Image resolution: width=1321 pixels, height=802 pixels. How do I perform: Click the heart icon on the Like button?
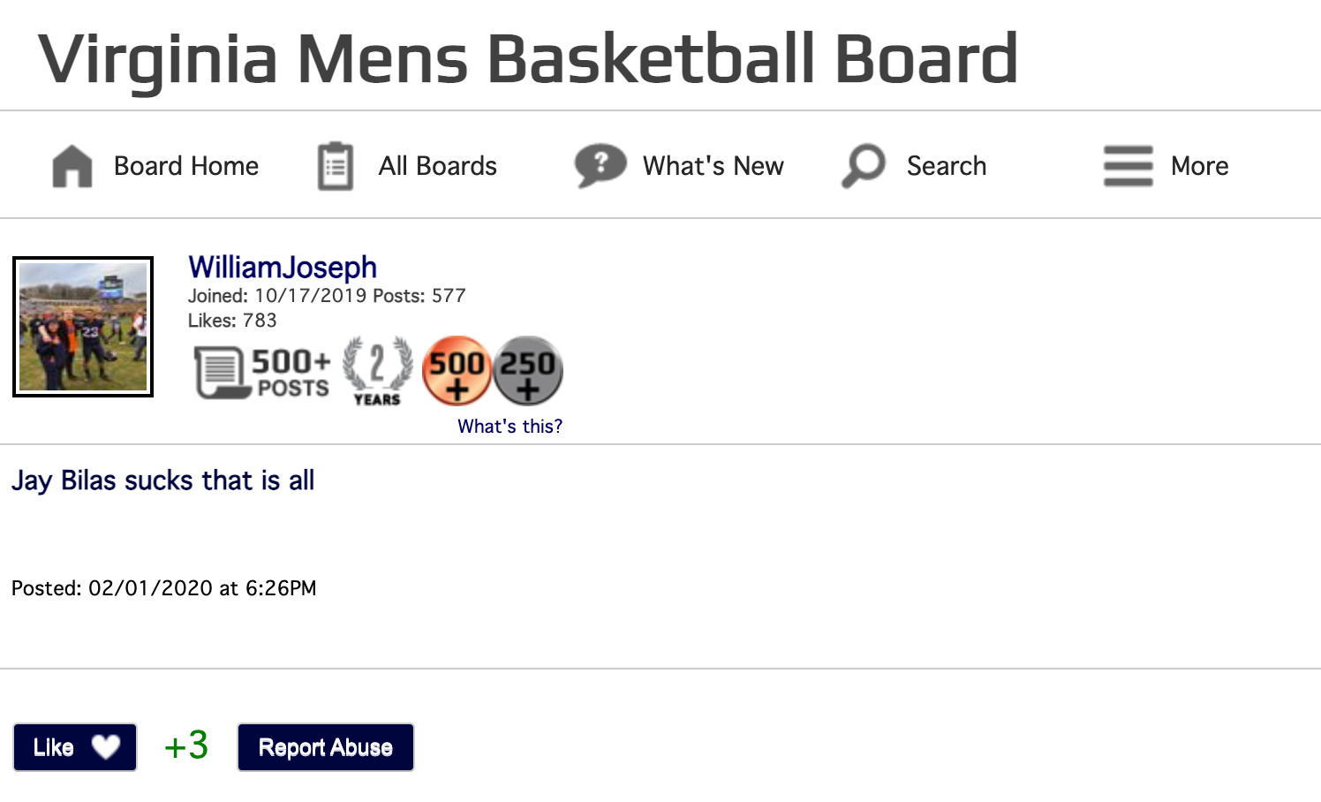tap(106, 747)
